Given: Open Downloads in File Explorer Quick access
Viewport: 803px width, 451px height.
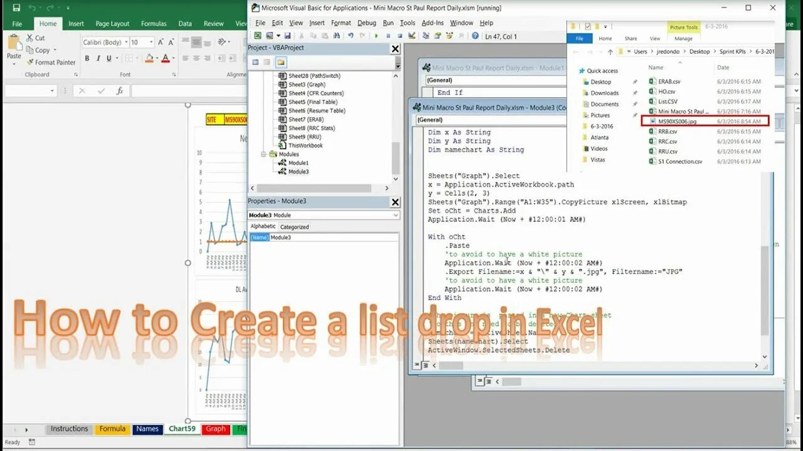Looking at the screenshot, I should click(604, 93).
